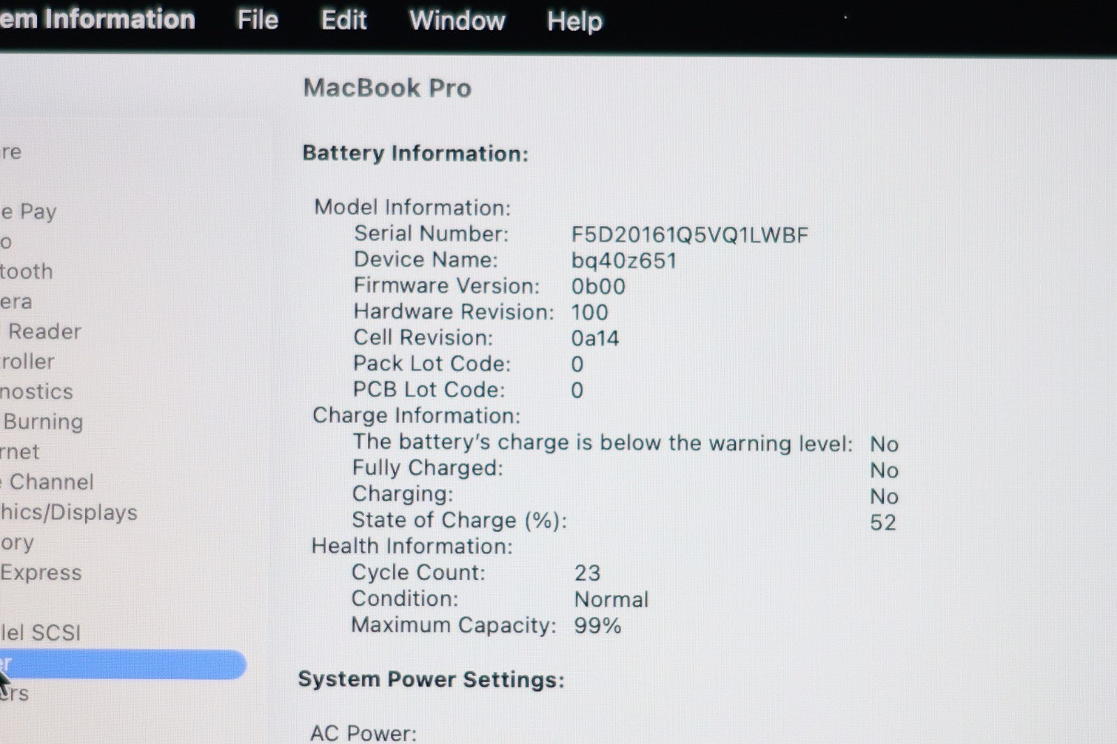Select Parallel SCSI in the sidebar

click(x=40, y=632)
